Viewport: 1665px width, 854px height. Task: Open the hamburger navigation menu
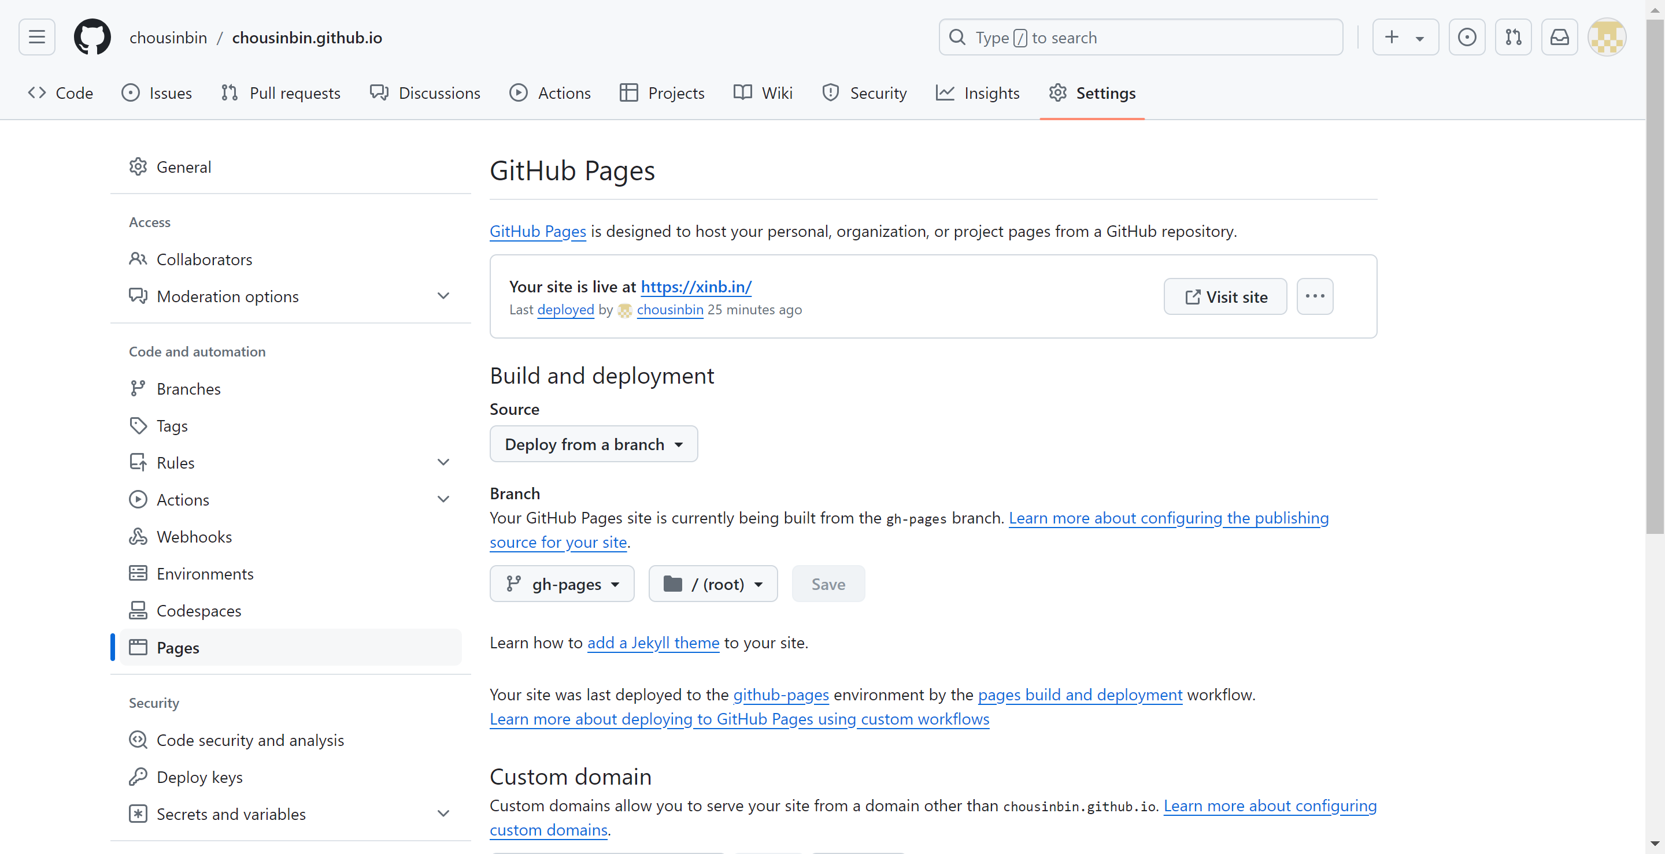point(37,38)
